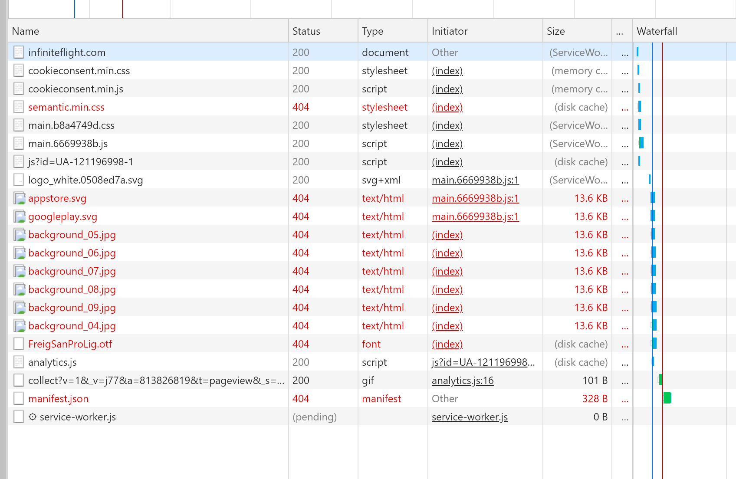
Task: Select the googleplay.svg request
Action: [x=63, y=217]
